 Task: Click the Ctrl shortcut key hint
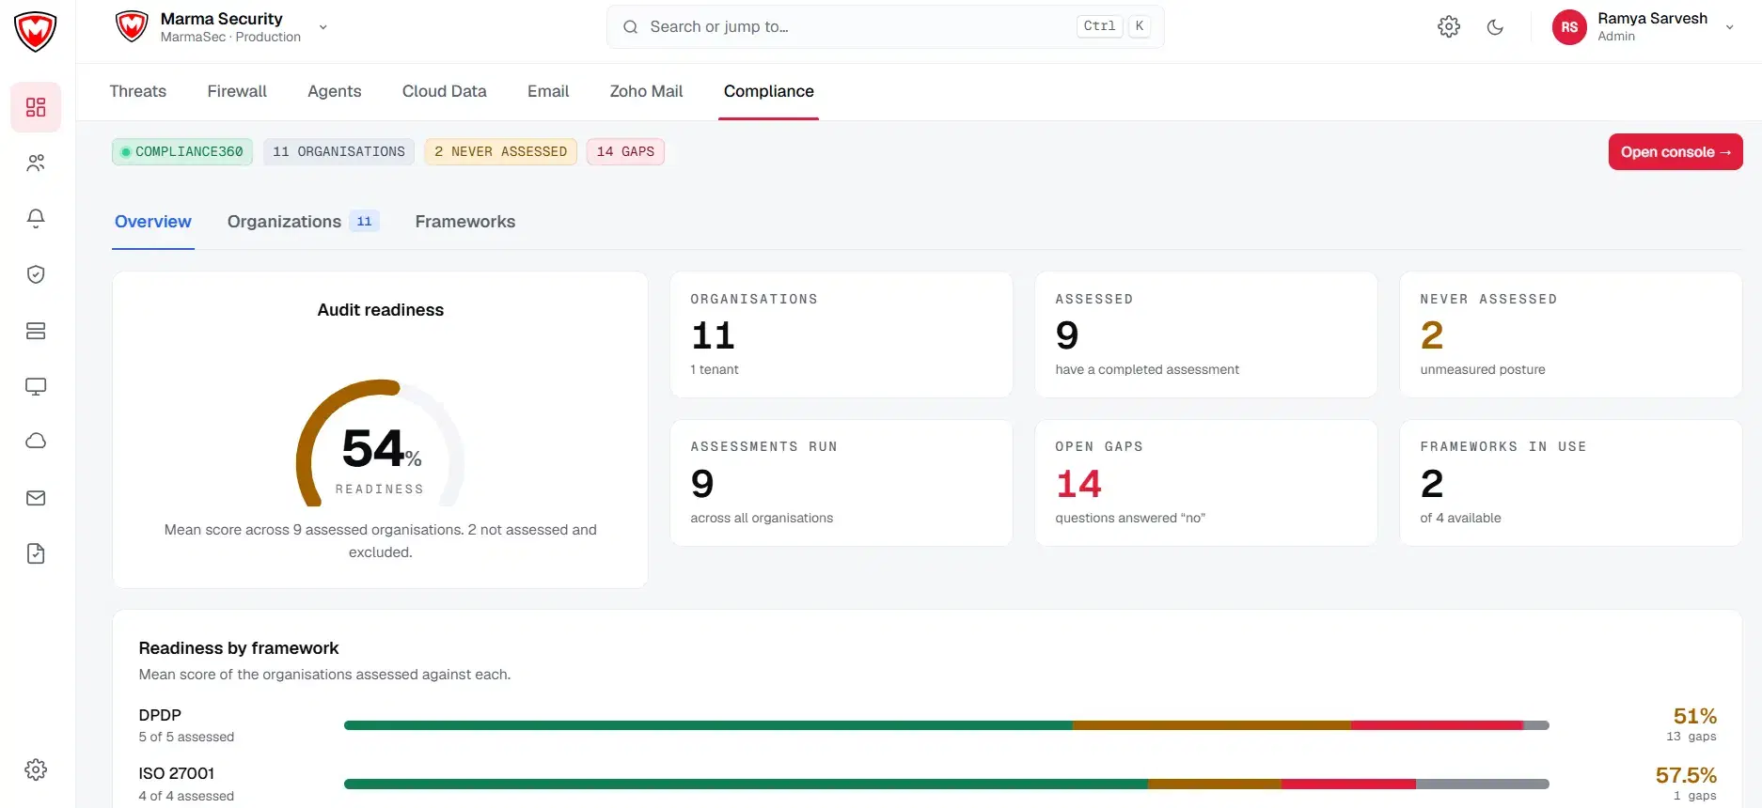pos(1099,26)
